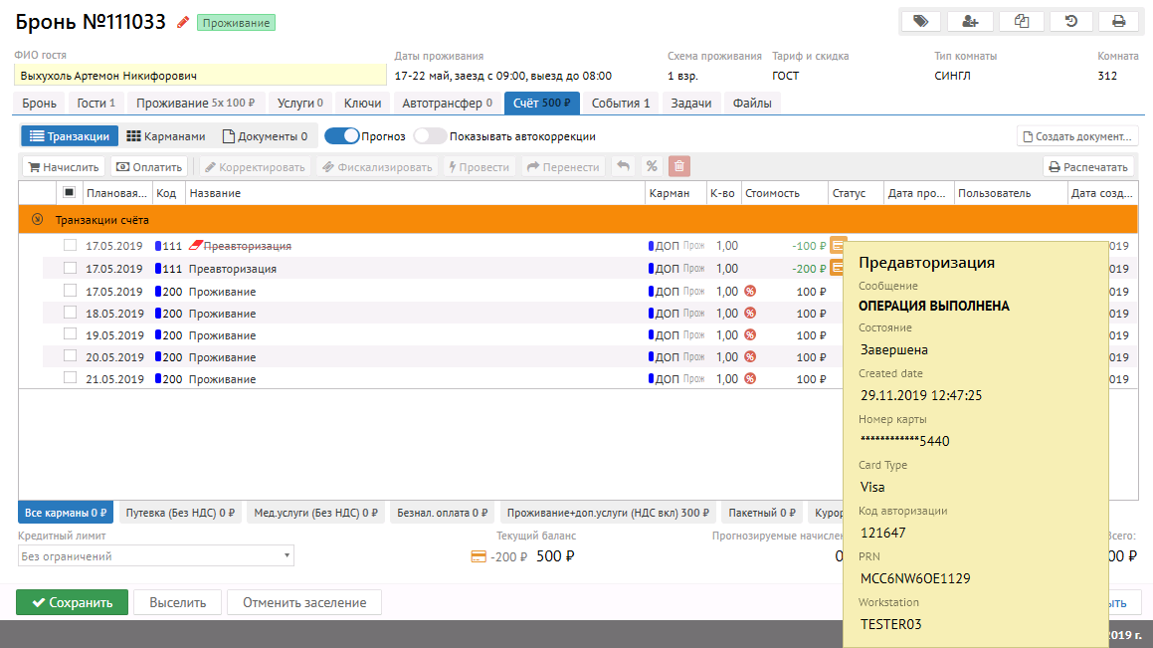Viewport: 1153px width, 648px height.
Task: Tick the checkbox for the 19.05.2019 Проживание row
Action: [x=70, y=334]
